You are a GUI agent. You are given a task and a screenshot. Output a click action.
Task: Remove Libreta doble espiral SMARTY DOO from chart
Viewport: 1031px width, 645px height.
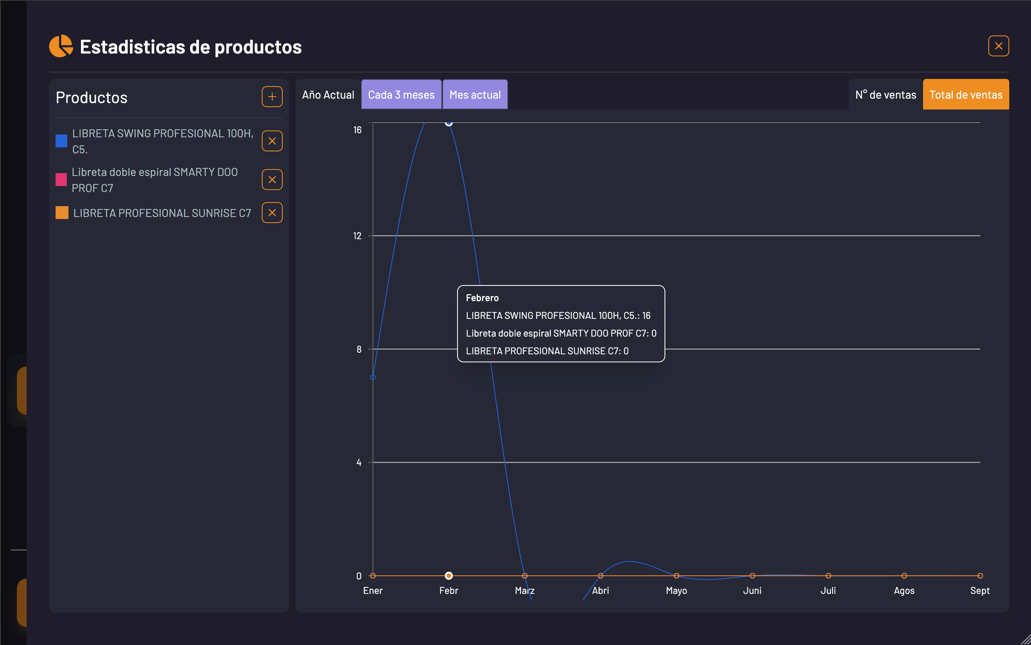pyautogui.click(x=272, y=179)
